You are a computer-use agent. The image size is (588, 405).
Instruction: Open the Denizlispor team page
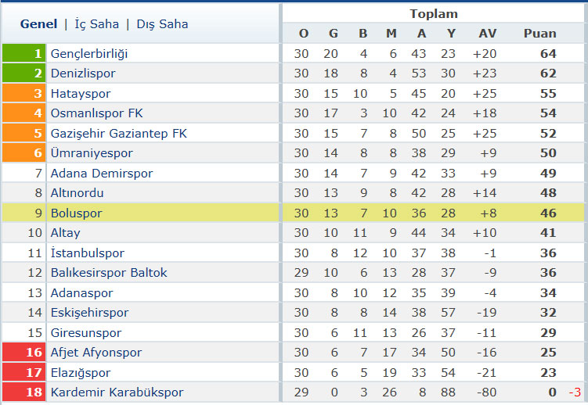[x=83, y=73]
